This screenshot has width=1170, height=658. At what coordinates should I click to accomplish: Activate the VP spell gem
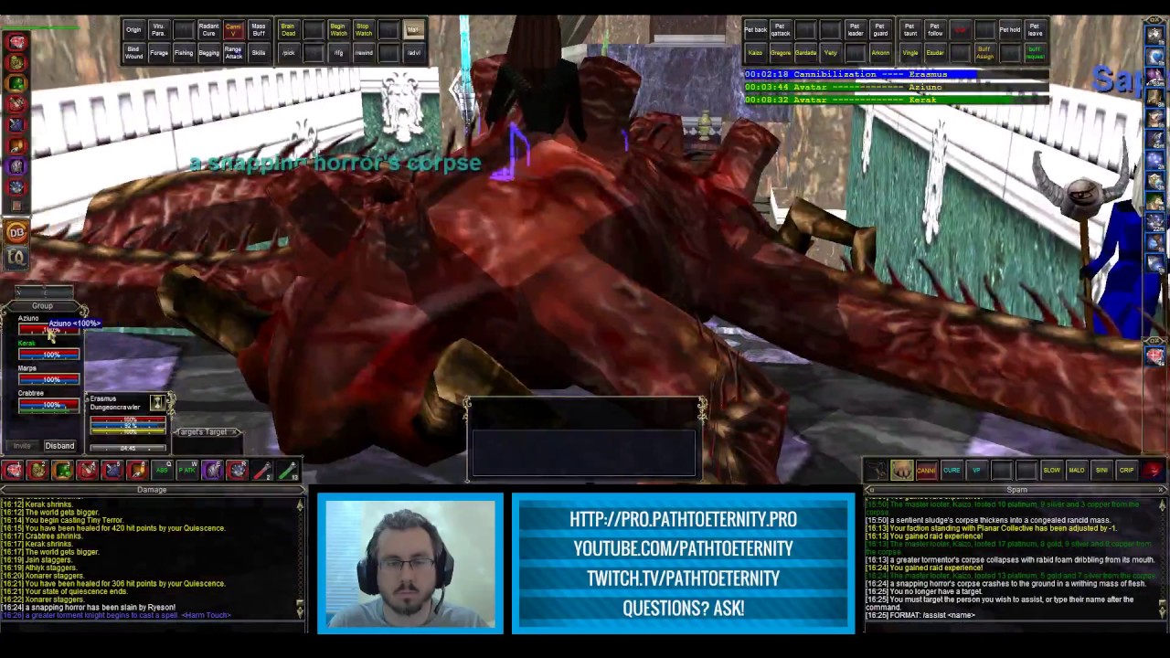tap(977, 471)
